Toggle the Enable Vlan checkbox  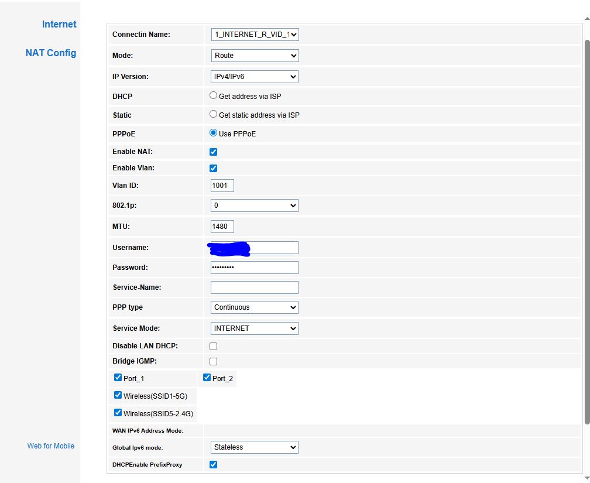click(x=214, y=169)
